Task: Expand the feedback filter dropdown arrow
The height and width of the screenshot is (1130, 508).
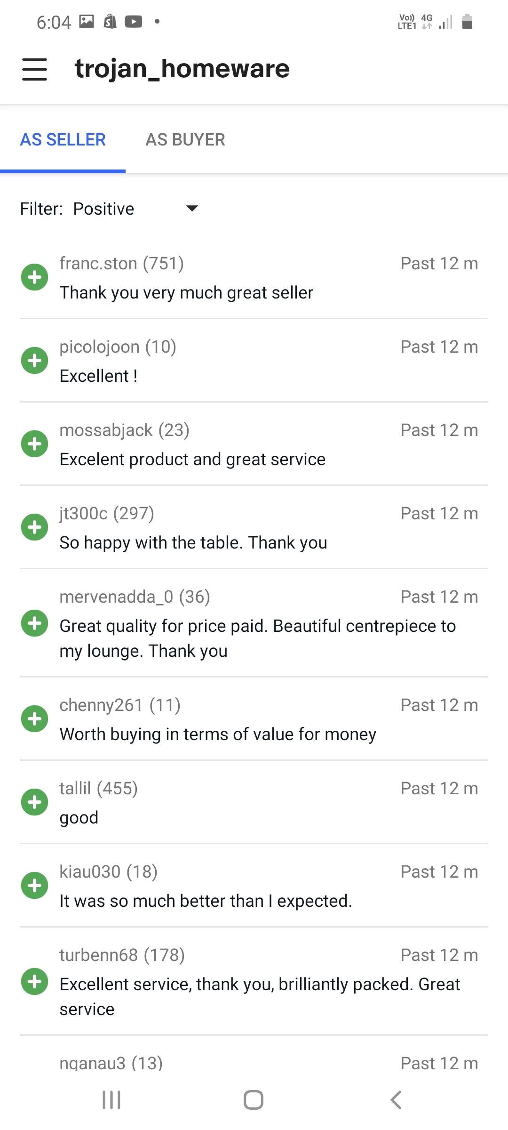Action: point(192,208)
